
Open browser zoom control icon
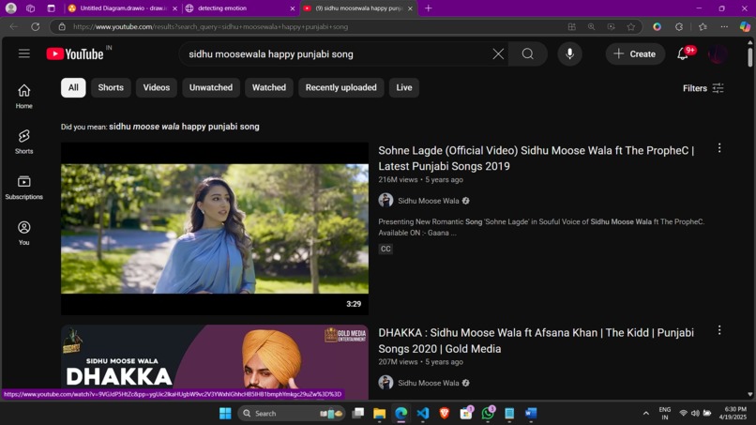coord(591,27)
